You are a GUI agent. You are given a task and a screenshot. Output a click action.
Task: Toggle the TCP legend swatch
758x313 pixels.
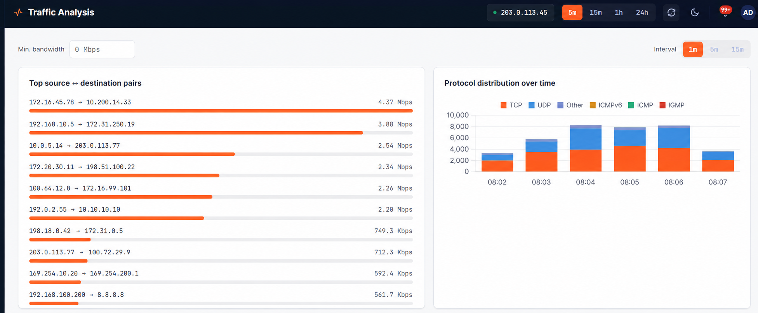504,105
